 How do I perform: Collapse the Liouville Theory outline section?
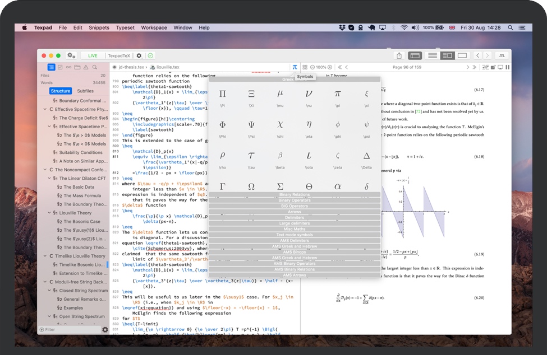(x=50, y=213)
